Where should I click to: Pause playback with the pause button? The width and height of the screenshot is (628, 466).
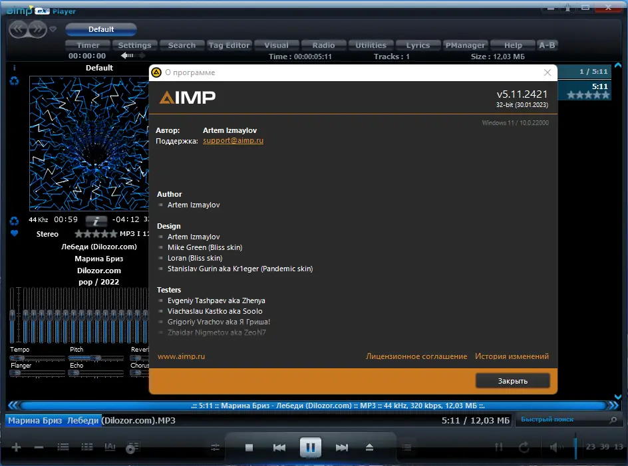(x=310, y=447)
